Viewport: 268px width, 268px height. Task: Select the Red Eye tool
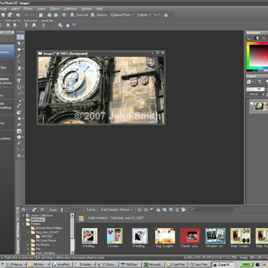(x=19, y=75)
